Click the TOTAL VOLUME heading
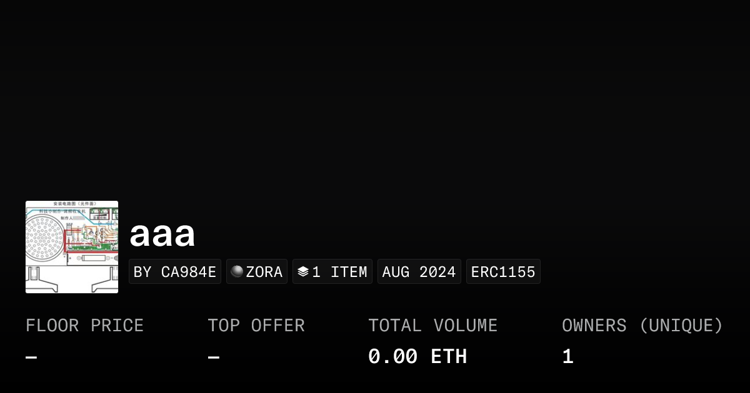 click(x=432, y=325)
